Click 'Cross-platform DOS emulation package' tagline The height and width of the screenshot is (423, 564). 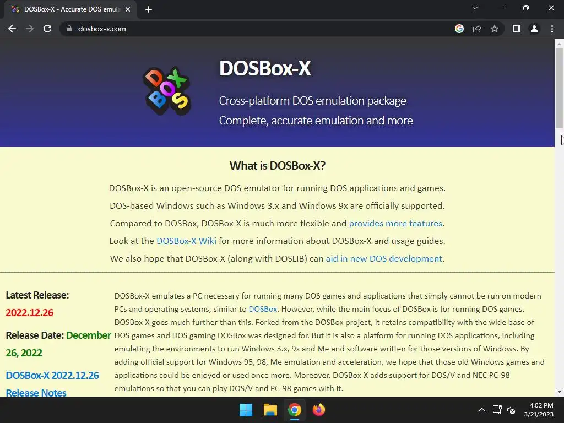click(x=313, y=101)
